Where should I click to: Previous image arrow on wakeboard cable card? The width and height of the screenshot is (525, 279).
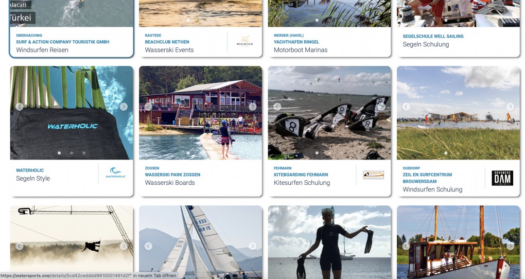(20, 246)
